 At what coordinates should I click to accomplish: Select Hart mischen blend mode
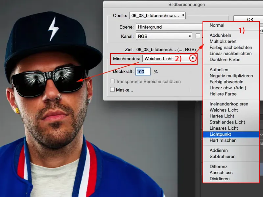coord(223,141)
